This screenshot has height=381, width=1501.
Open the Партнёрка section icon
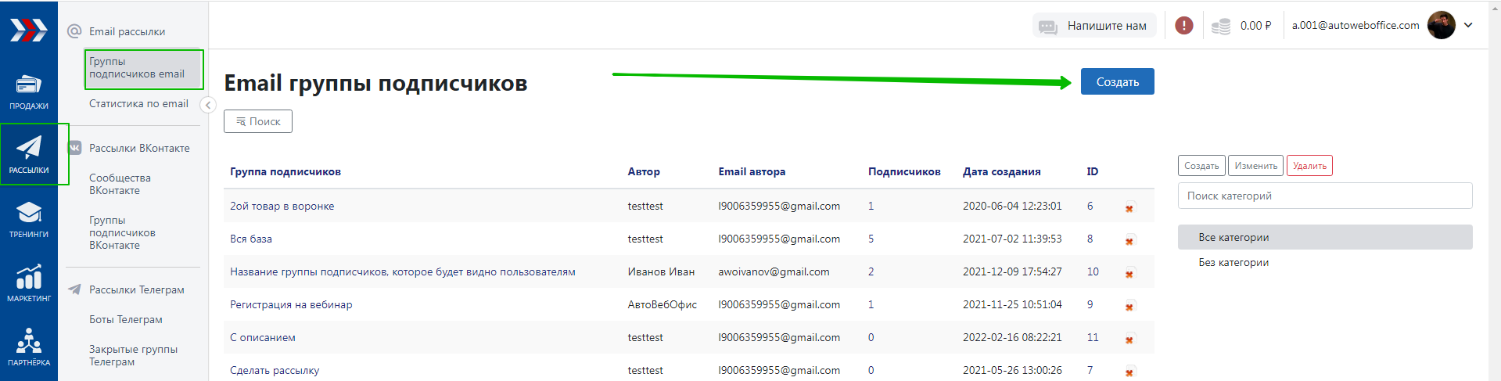click(x=29, y=347)
